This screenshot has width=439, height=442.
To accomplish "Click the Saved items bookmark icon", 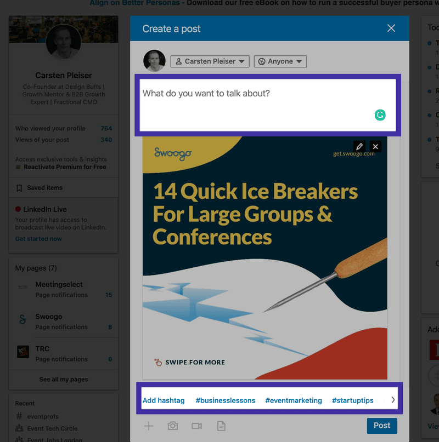I will [19, 188].
